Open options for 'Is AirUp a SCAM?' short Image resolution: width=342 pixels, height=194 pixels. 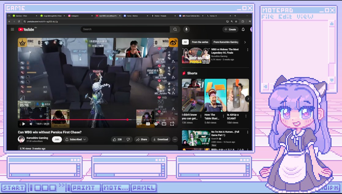tap(246, 116)
